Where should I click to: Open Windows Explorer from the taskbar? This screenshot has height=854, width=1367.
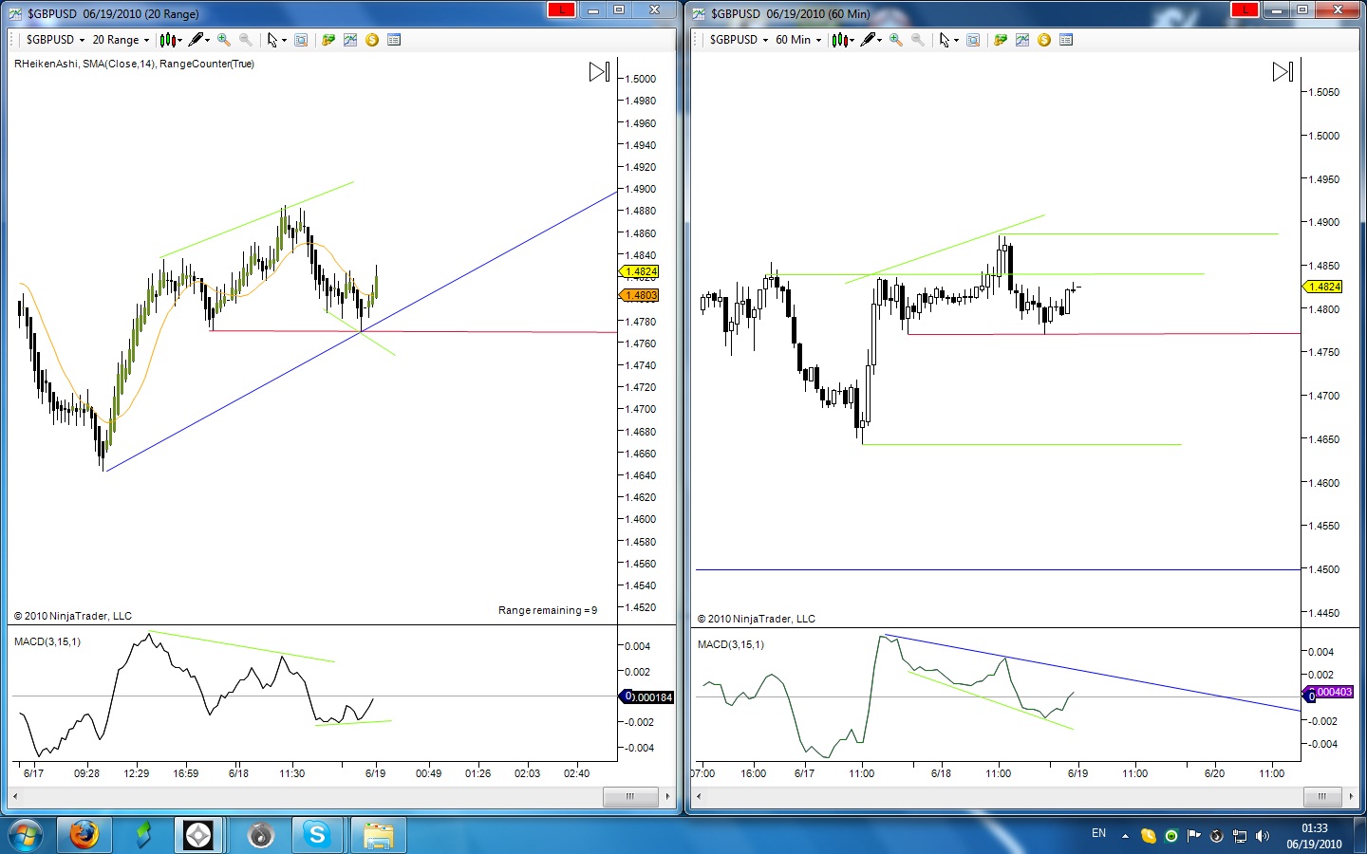tap(378, 835)
